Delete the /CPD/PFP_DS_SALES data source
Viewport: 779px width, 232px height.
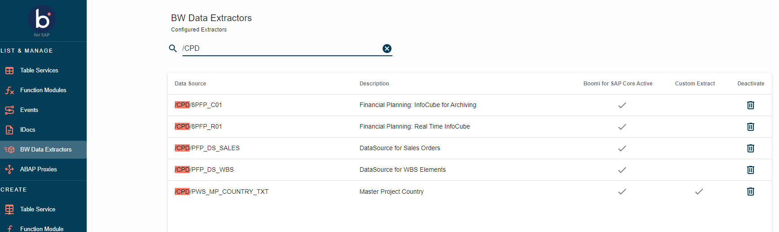tap(750, 148)
